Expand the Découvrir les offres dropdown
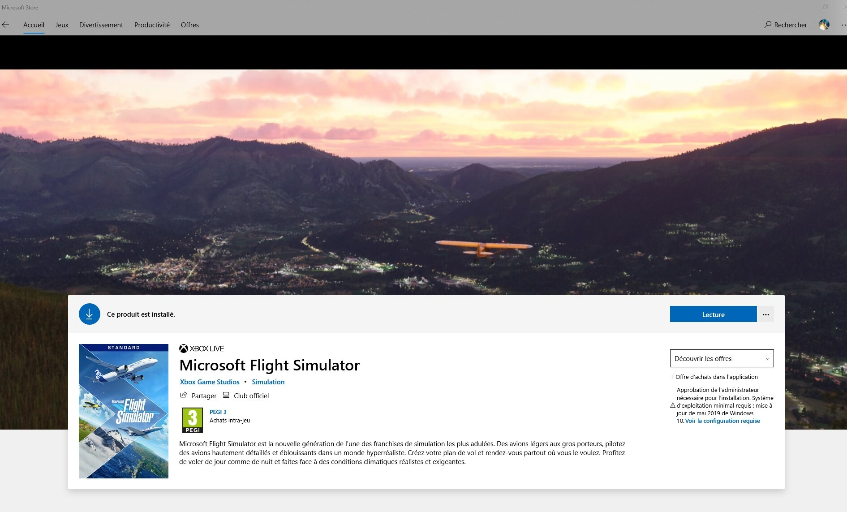 tap(722, 358)
